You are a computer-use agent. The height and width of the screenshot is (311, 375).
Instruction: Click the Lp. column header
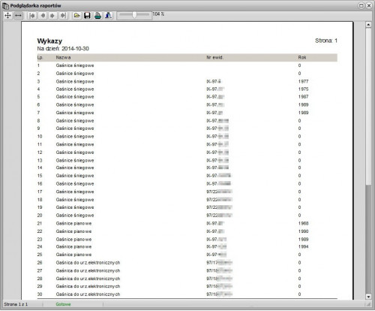pyautogui.click(x=40, y=58)
